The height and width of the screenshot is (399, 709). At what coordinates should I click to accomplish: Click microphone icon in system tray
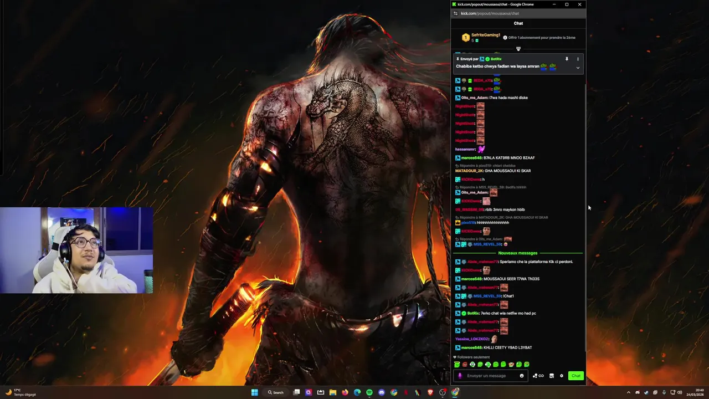tap(664, 392)
